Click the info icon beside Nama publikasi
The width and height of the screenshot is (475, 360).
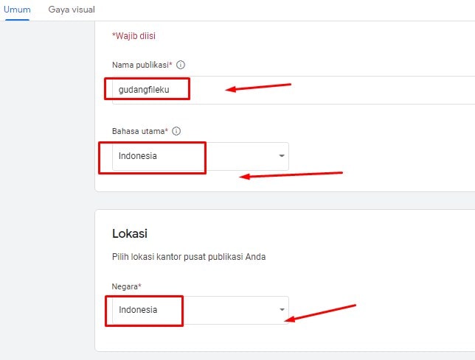click(181, 65)
